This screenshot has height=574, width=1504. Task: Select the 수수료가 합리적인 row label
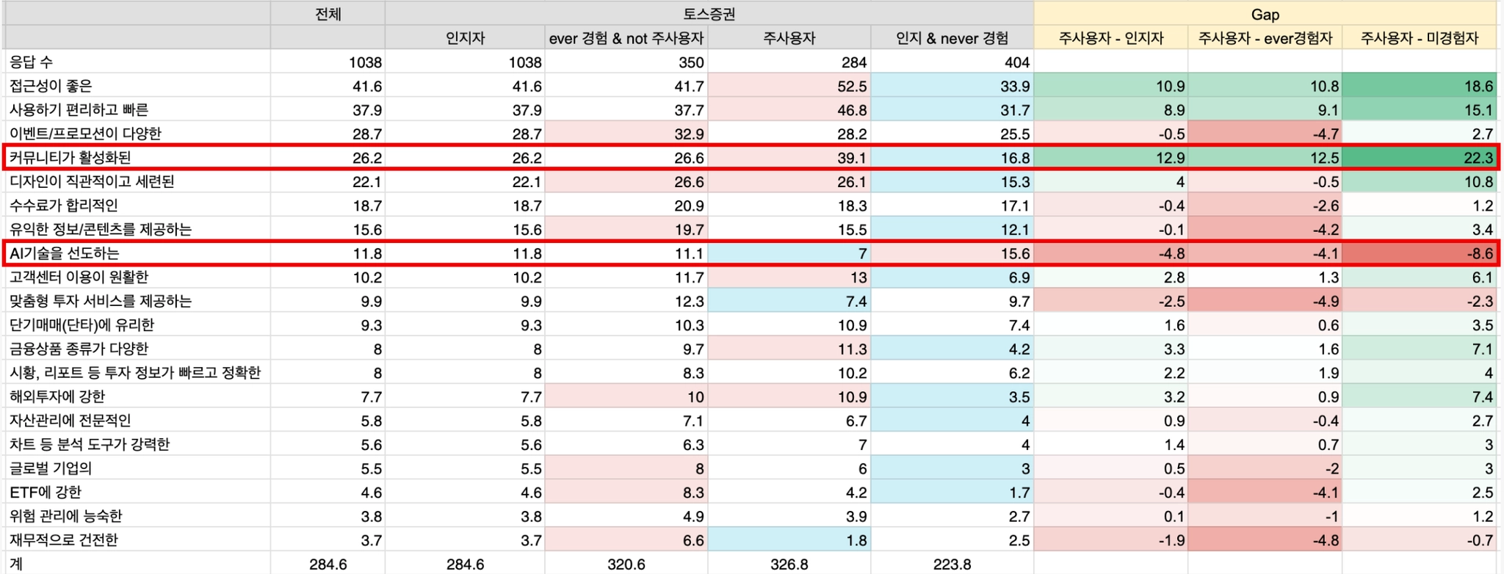coord(63,206)
